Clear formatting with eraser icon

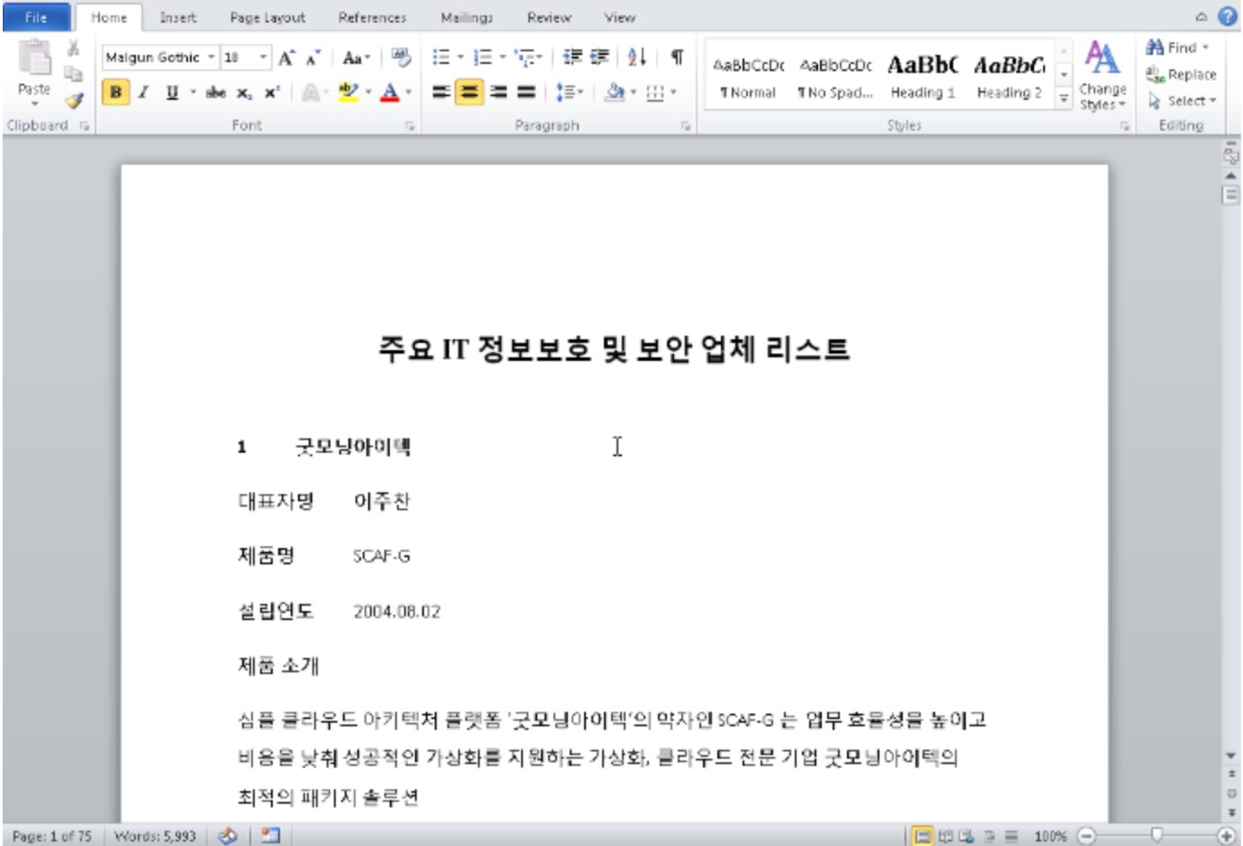(x=401, y=58)
